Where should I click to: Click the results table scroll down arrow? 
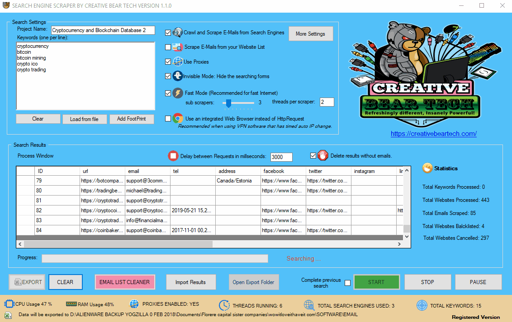407,237
